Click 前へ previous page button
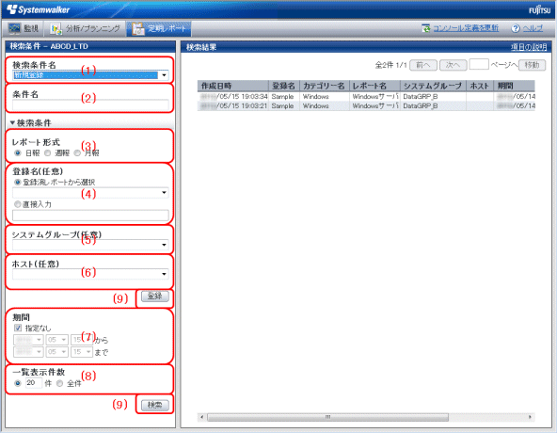The height and width of the screenshot is (433, 557). click(x=423, y=65)
